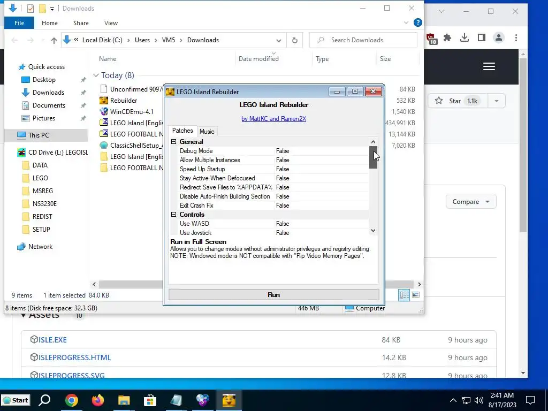Open the View ribbon tab
The image size is (548, 411).
(x=111, y=23)
